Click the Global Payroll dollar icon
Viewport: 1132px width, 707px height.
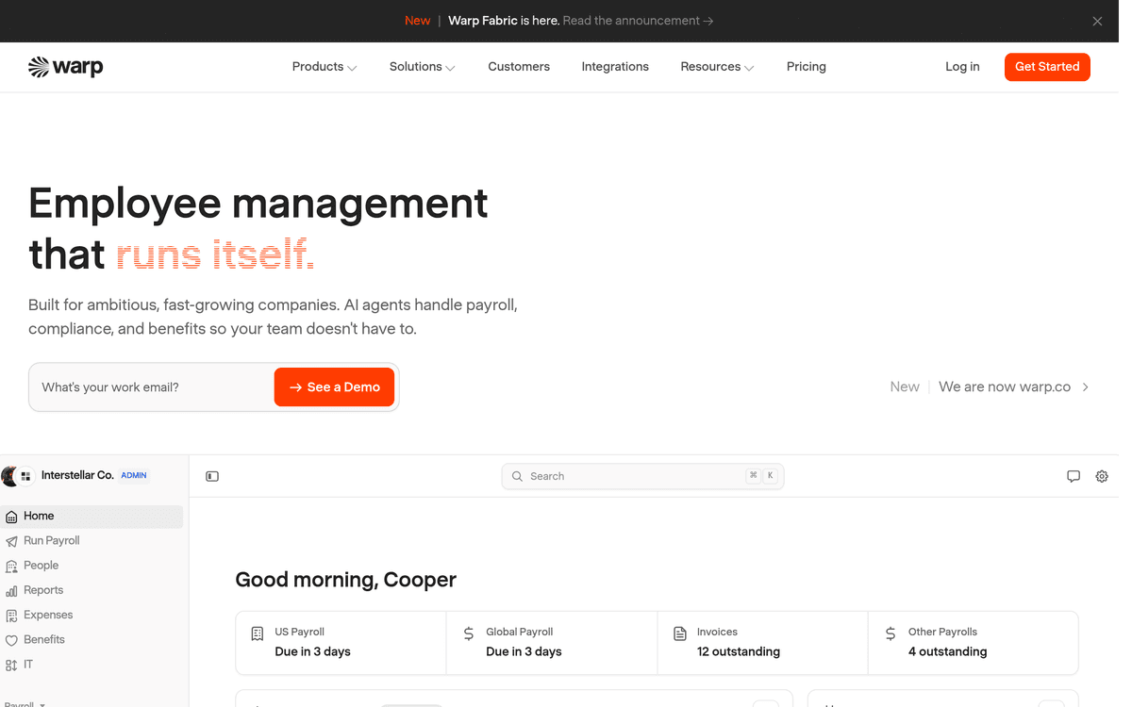pos(469,634)
